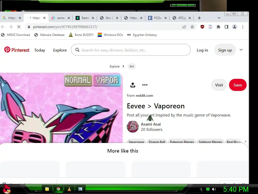The width and height of the screenshot is (258, 194).
Task: Click the striped flag extension icon
Action: tap(210, 27)
